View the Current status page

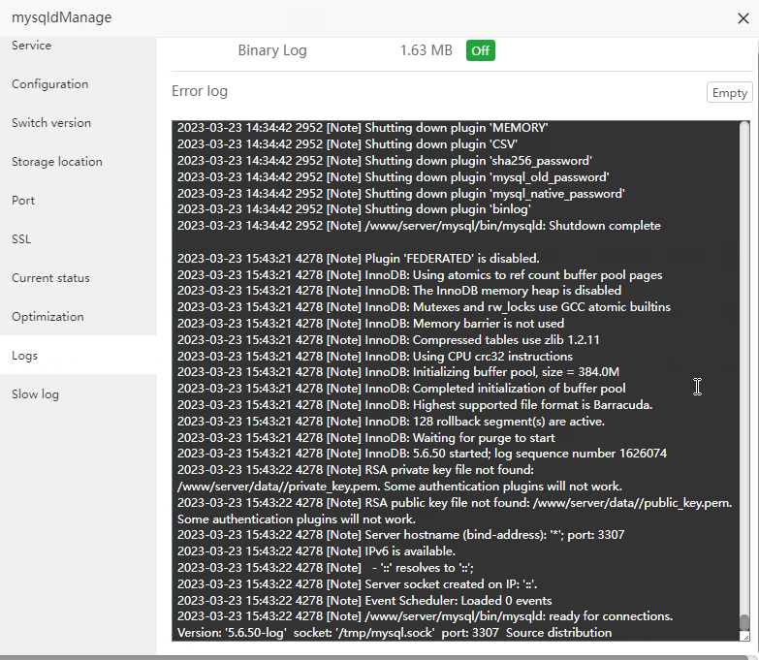tap(50, 278)
